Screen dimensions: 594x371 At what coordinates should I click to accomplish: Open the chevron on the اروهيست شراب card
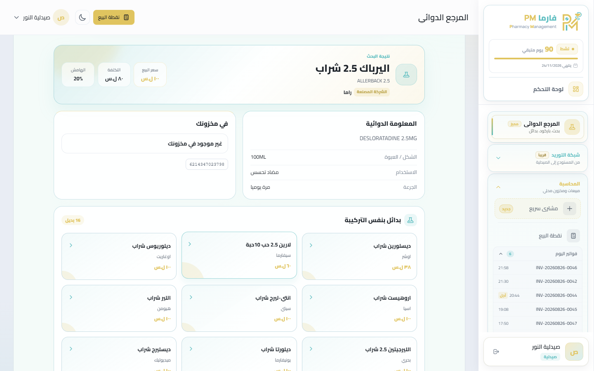pyautogui.click(x=311, y=297)
